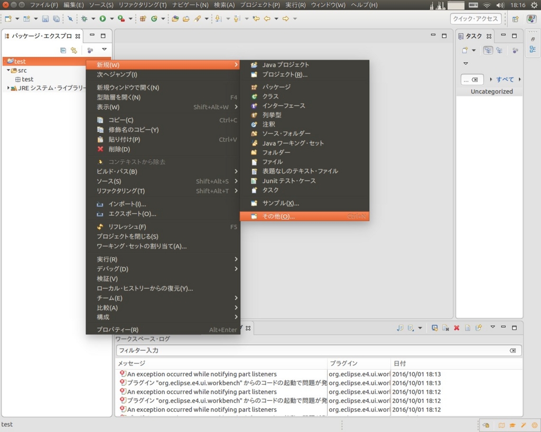Click the Outline icon in right trim
This screenshot has width=541, height=432.
(533, 50)
